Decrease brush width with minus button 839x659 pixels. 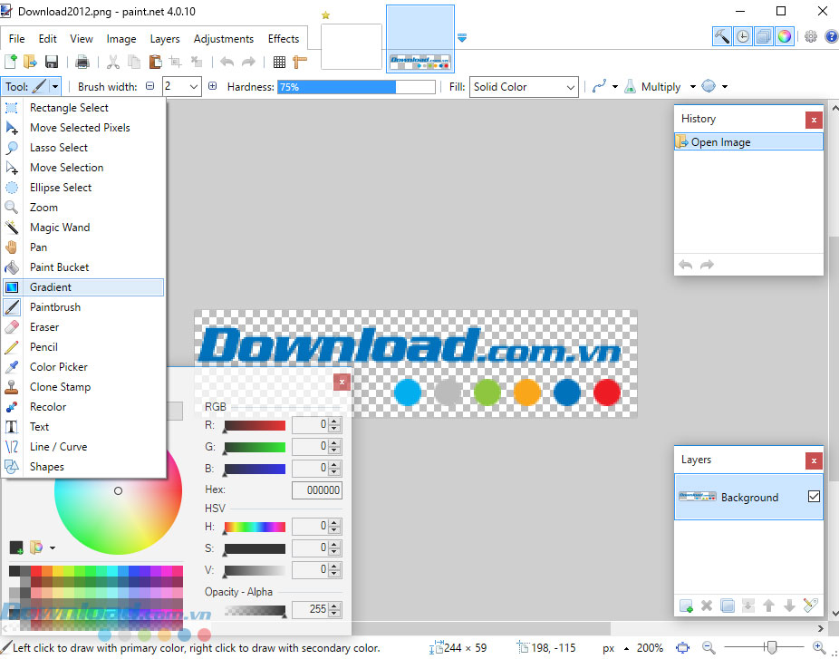click(150, 86)
